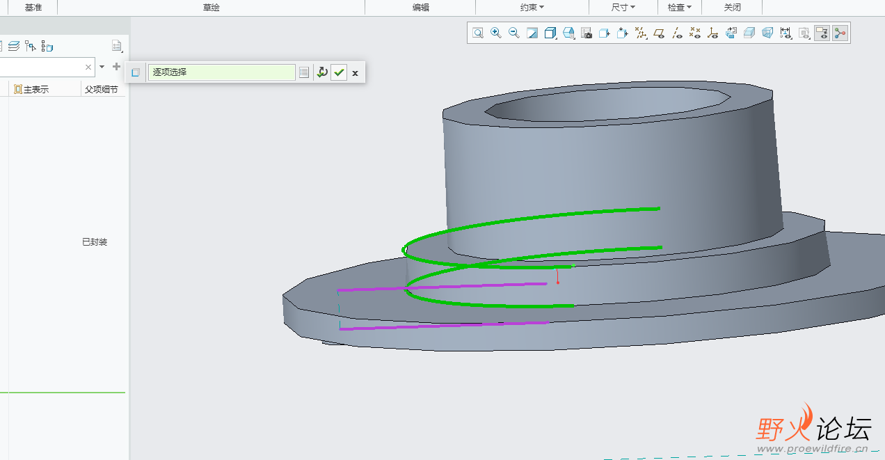885x460 pixels.
Task: Click the layers stack icon in left panel
Action: pyautogui.click(x=14, y=47)
